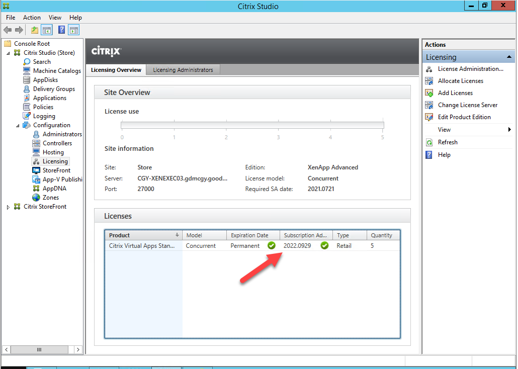Select the Licensing tree item
This screenshot has width=518, height=369.
(x=51, y=161)
